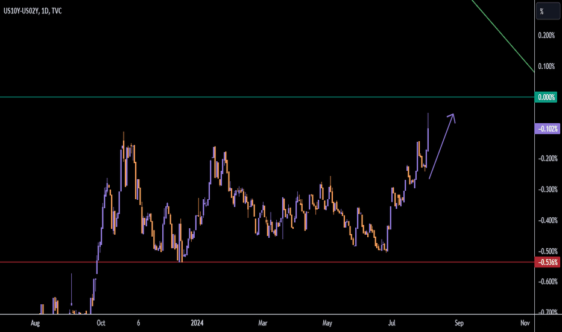The height and width of the screenshot is (332, 562).
Task: Click the Aug label on time axis
Action: coord(35,323)
